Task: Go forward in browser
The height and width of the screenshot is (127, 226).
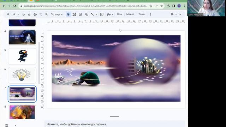Action: pos(9,6)
